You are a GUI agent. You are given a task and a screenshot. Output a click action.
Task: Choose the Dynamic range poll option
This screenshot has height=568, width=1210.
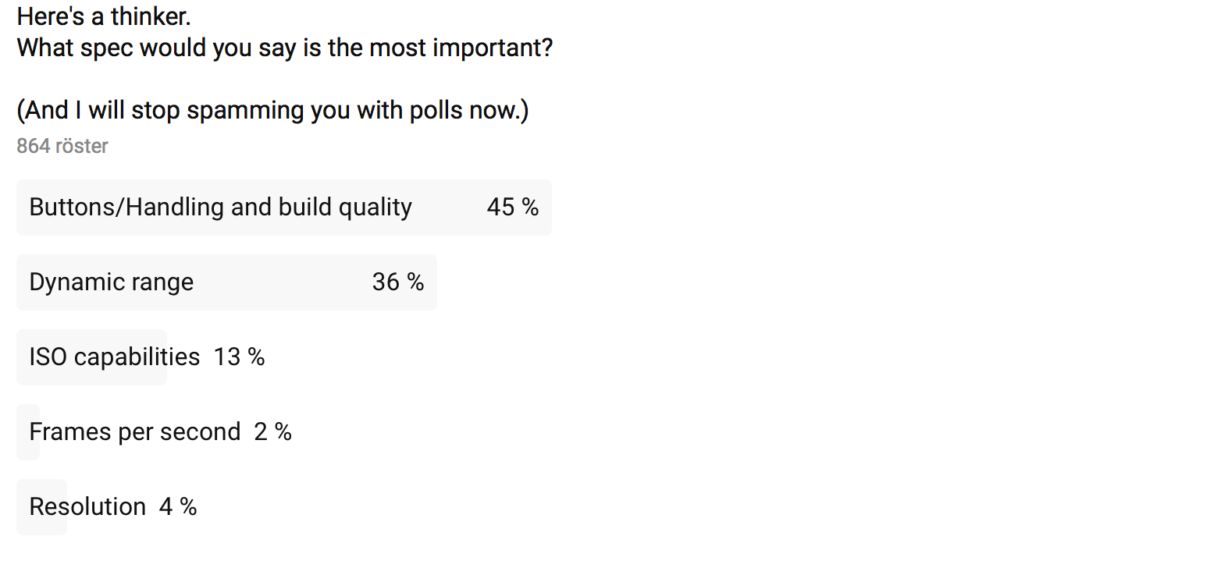(226, 282)
